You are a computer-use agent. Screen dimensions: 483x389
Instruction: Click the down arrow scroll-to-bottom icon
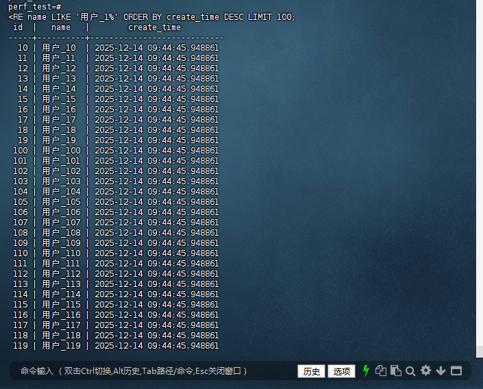click(x=441, y=371)
